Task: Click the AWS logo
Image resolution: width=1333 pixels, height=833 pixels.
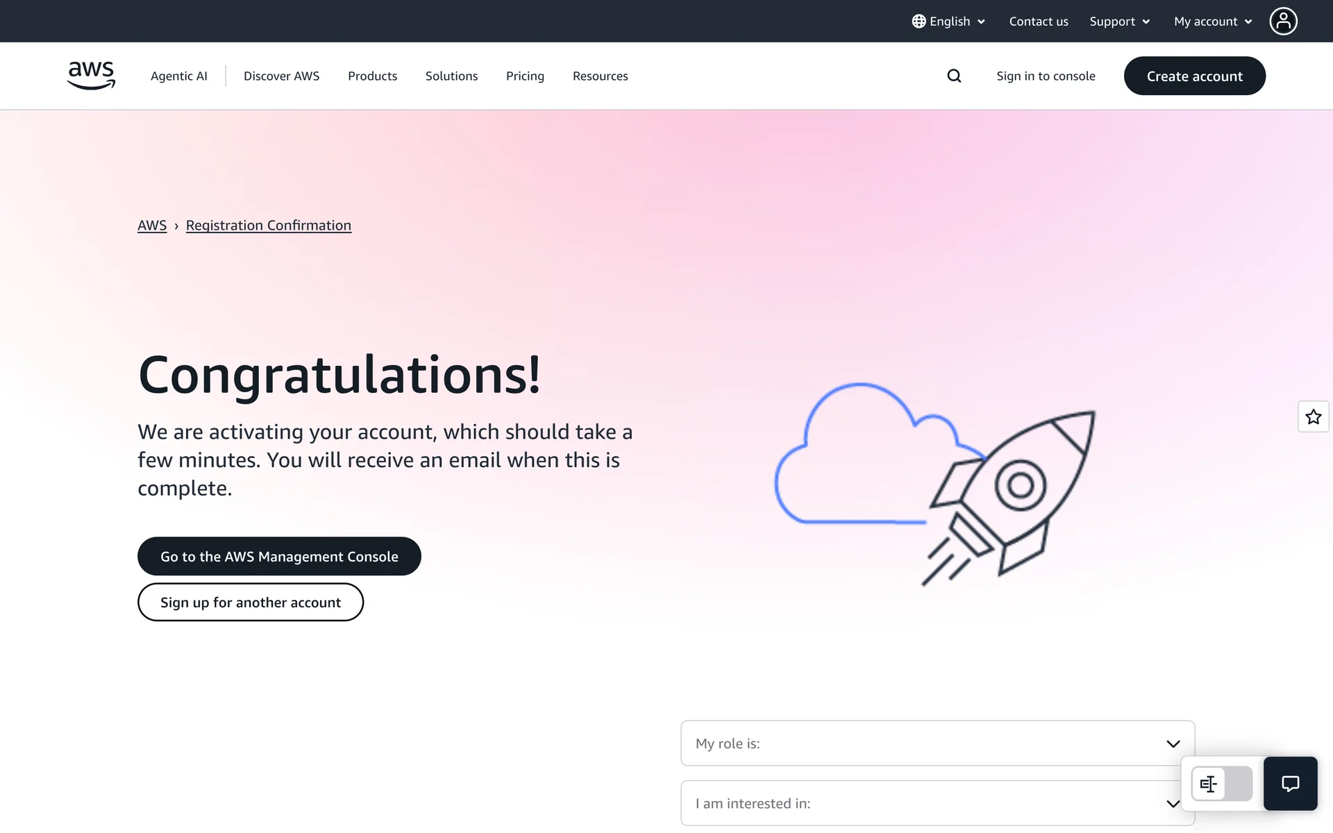Action: click(x=91, y=76)
